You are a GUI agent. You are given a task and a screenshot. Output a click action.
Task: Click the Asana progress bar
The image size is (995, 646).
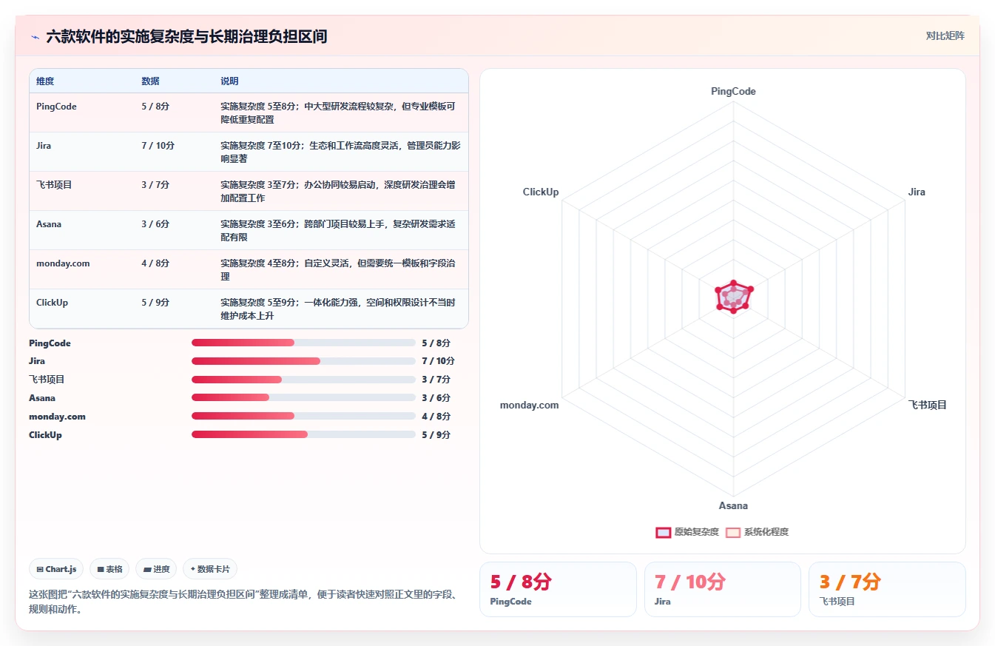pos(303,398)
